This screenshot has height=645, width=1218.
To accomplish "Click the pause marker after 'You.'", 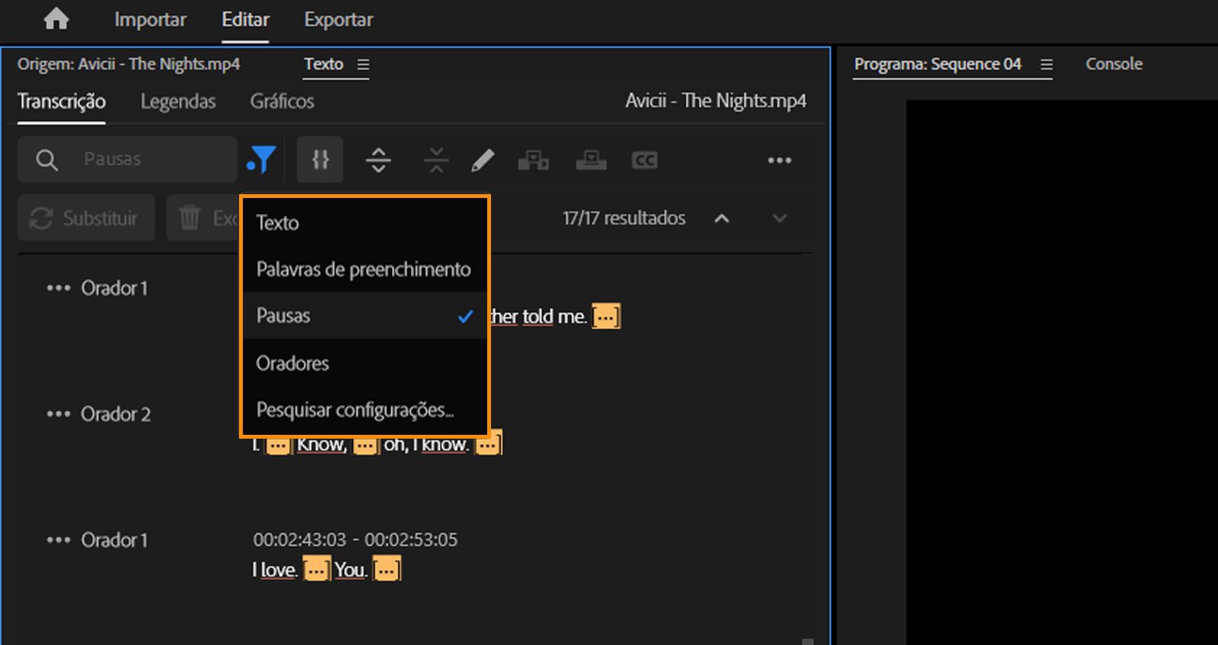I will pyautogui.click(x=387, y=569).
